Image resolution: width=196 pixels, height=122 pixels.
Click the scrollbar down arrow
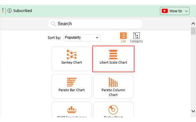pos(193,111)
